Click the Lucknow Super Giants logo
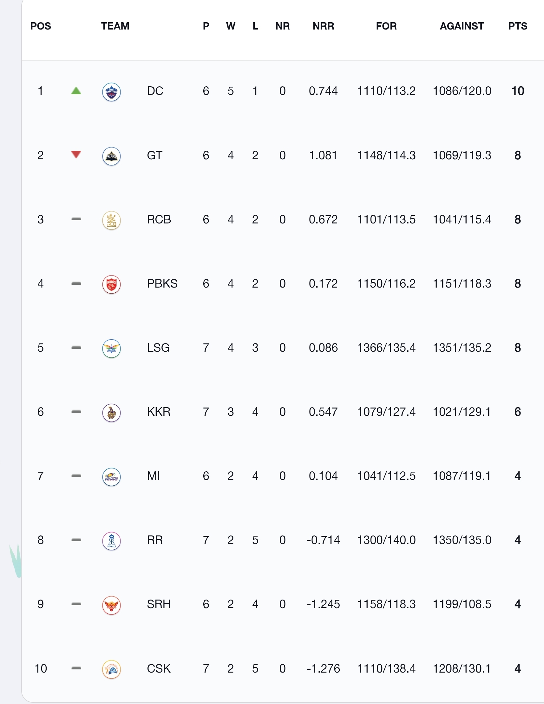The width and height of the screenshot is (544, 704). 111,349
